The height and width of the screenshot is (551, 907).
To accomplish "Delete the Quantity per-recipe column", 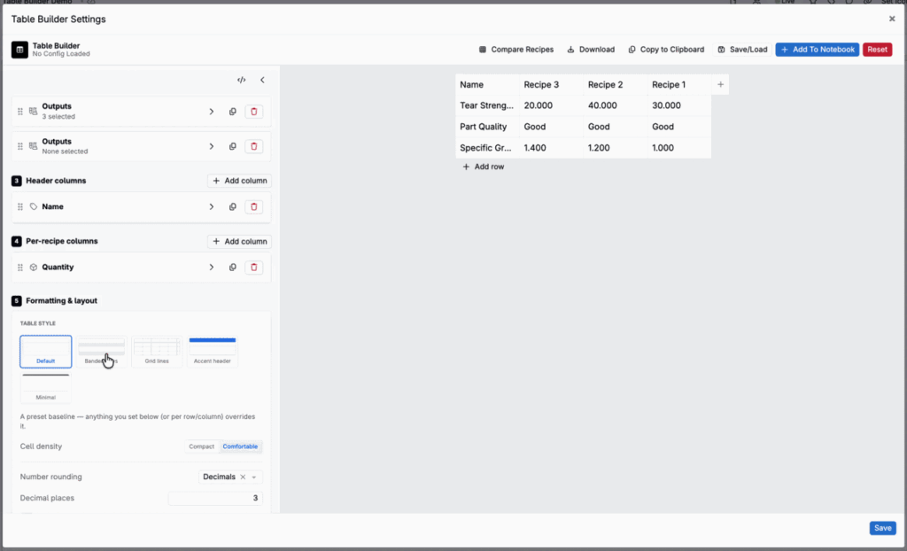I will (x=254, y=268).
